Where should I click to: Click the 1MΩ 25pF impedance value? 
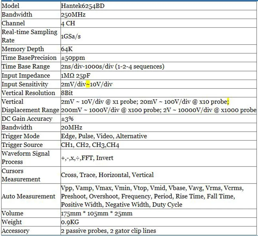[75, 76]
